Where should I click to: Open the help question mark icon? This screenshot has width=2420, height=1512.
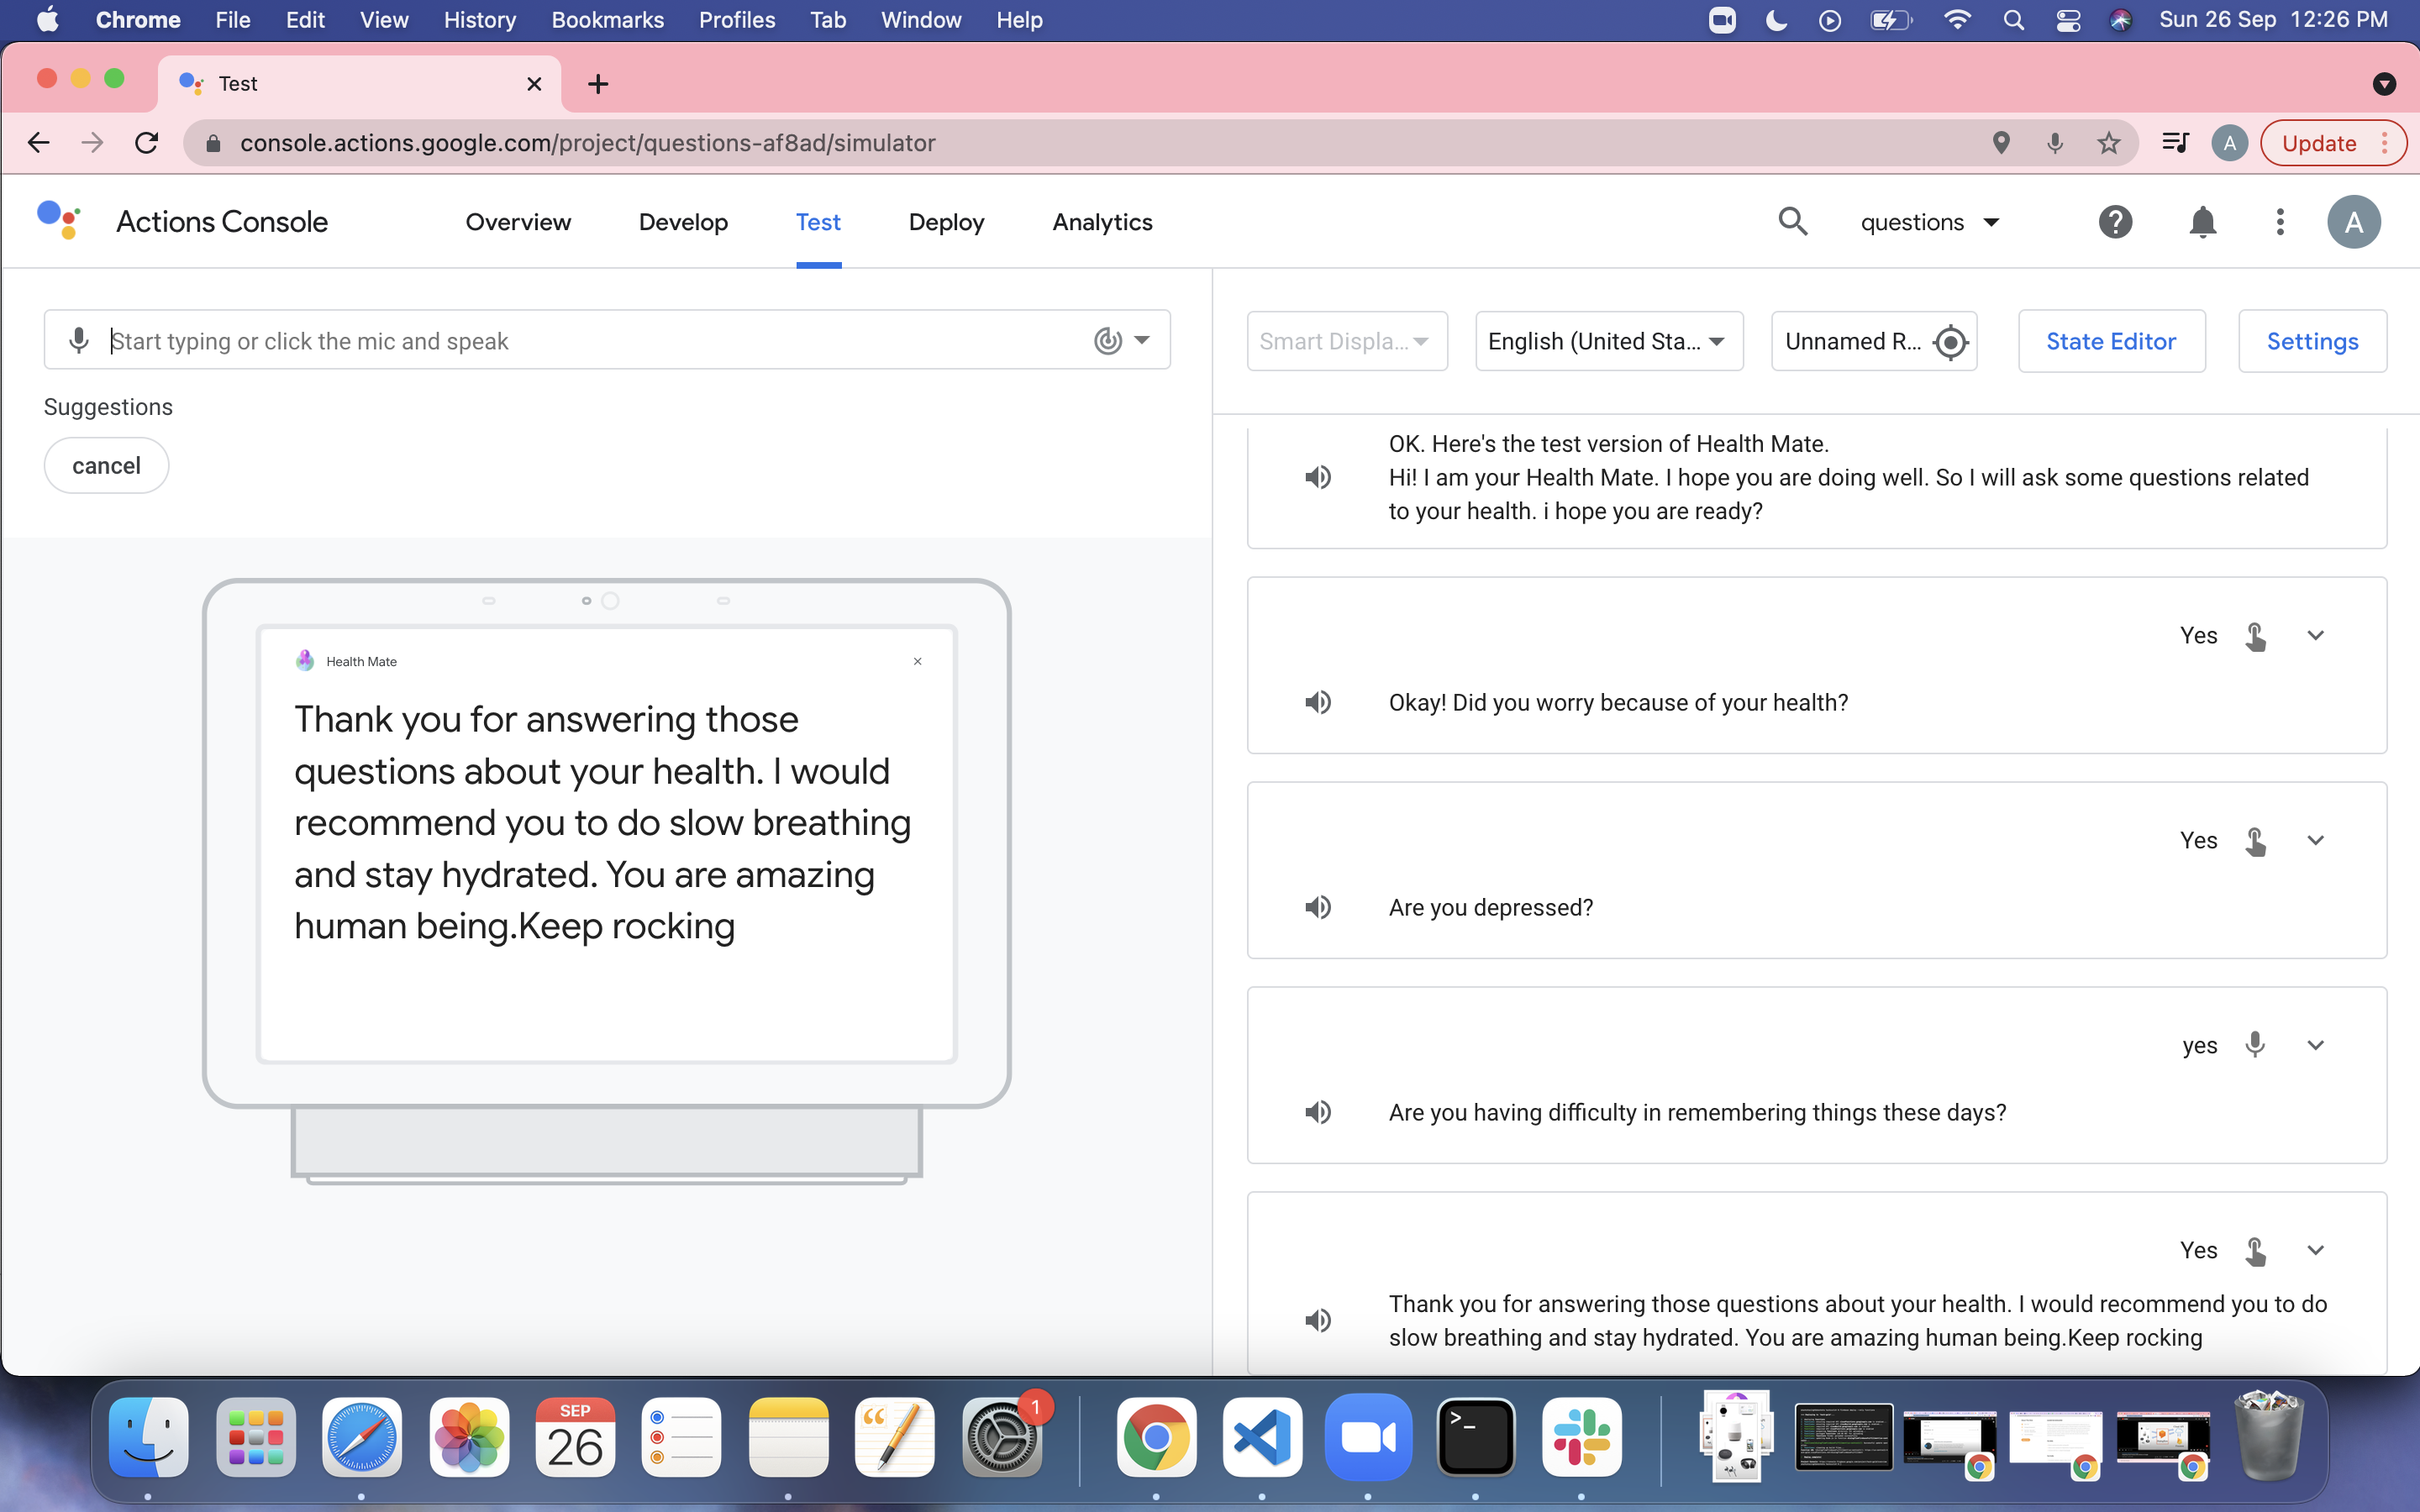click(x=2115, y=222)
